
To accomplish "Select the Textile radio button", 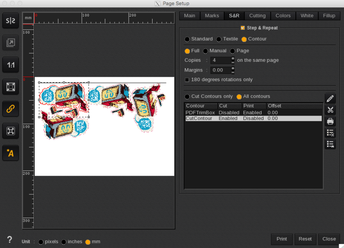I will coord(219,39).
